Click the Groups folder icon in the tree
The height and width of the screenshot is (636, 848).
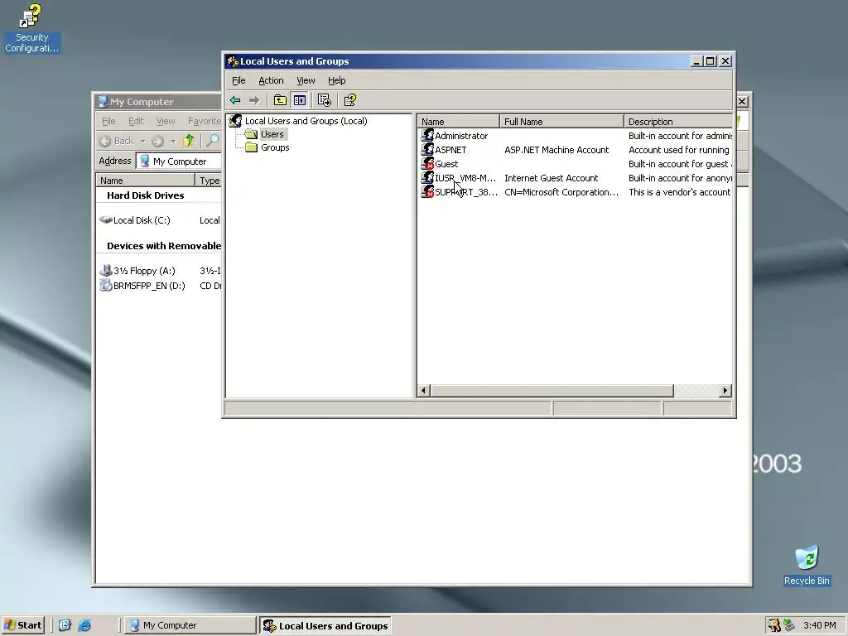click(x=251, y=147)
